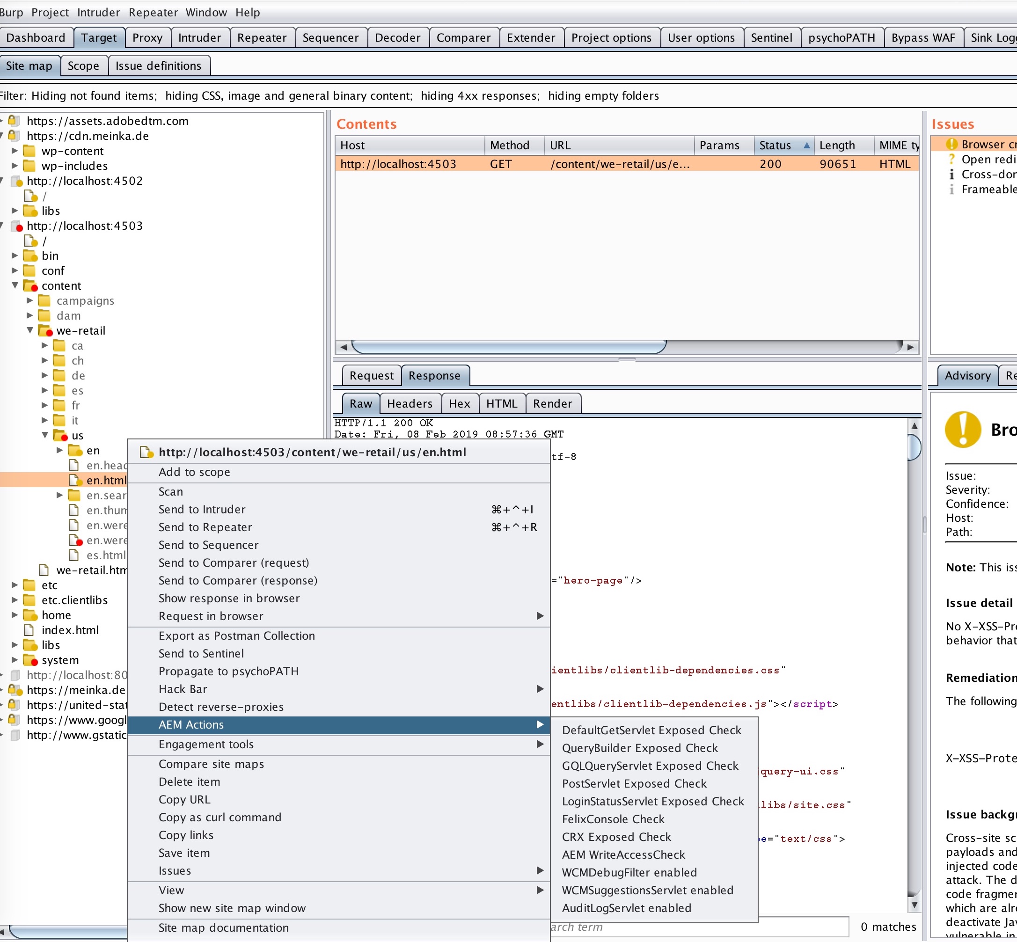Open the Headers response view tab

tap(410, 404)
